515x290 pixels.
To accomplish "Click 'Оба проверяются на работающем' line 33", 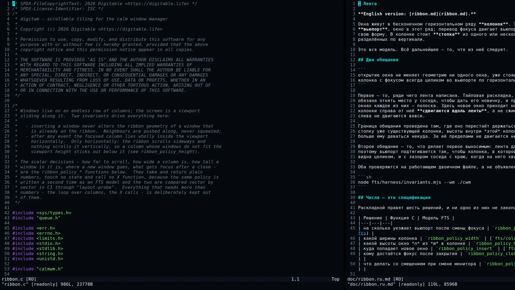I will point(436,167).
